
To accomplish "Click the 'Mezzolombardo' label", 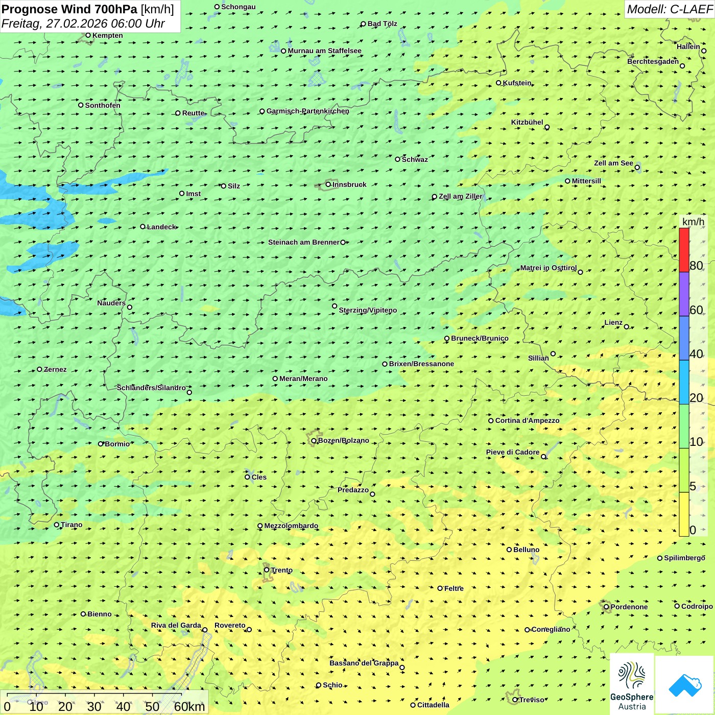I will [291, 526].
